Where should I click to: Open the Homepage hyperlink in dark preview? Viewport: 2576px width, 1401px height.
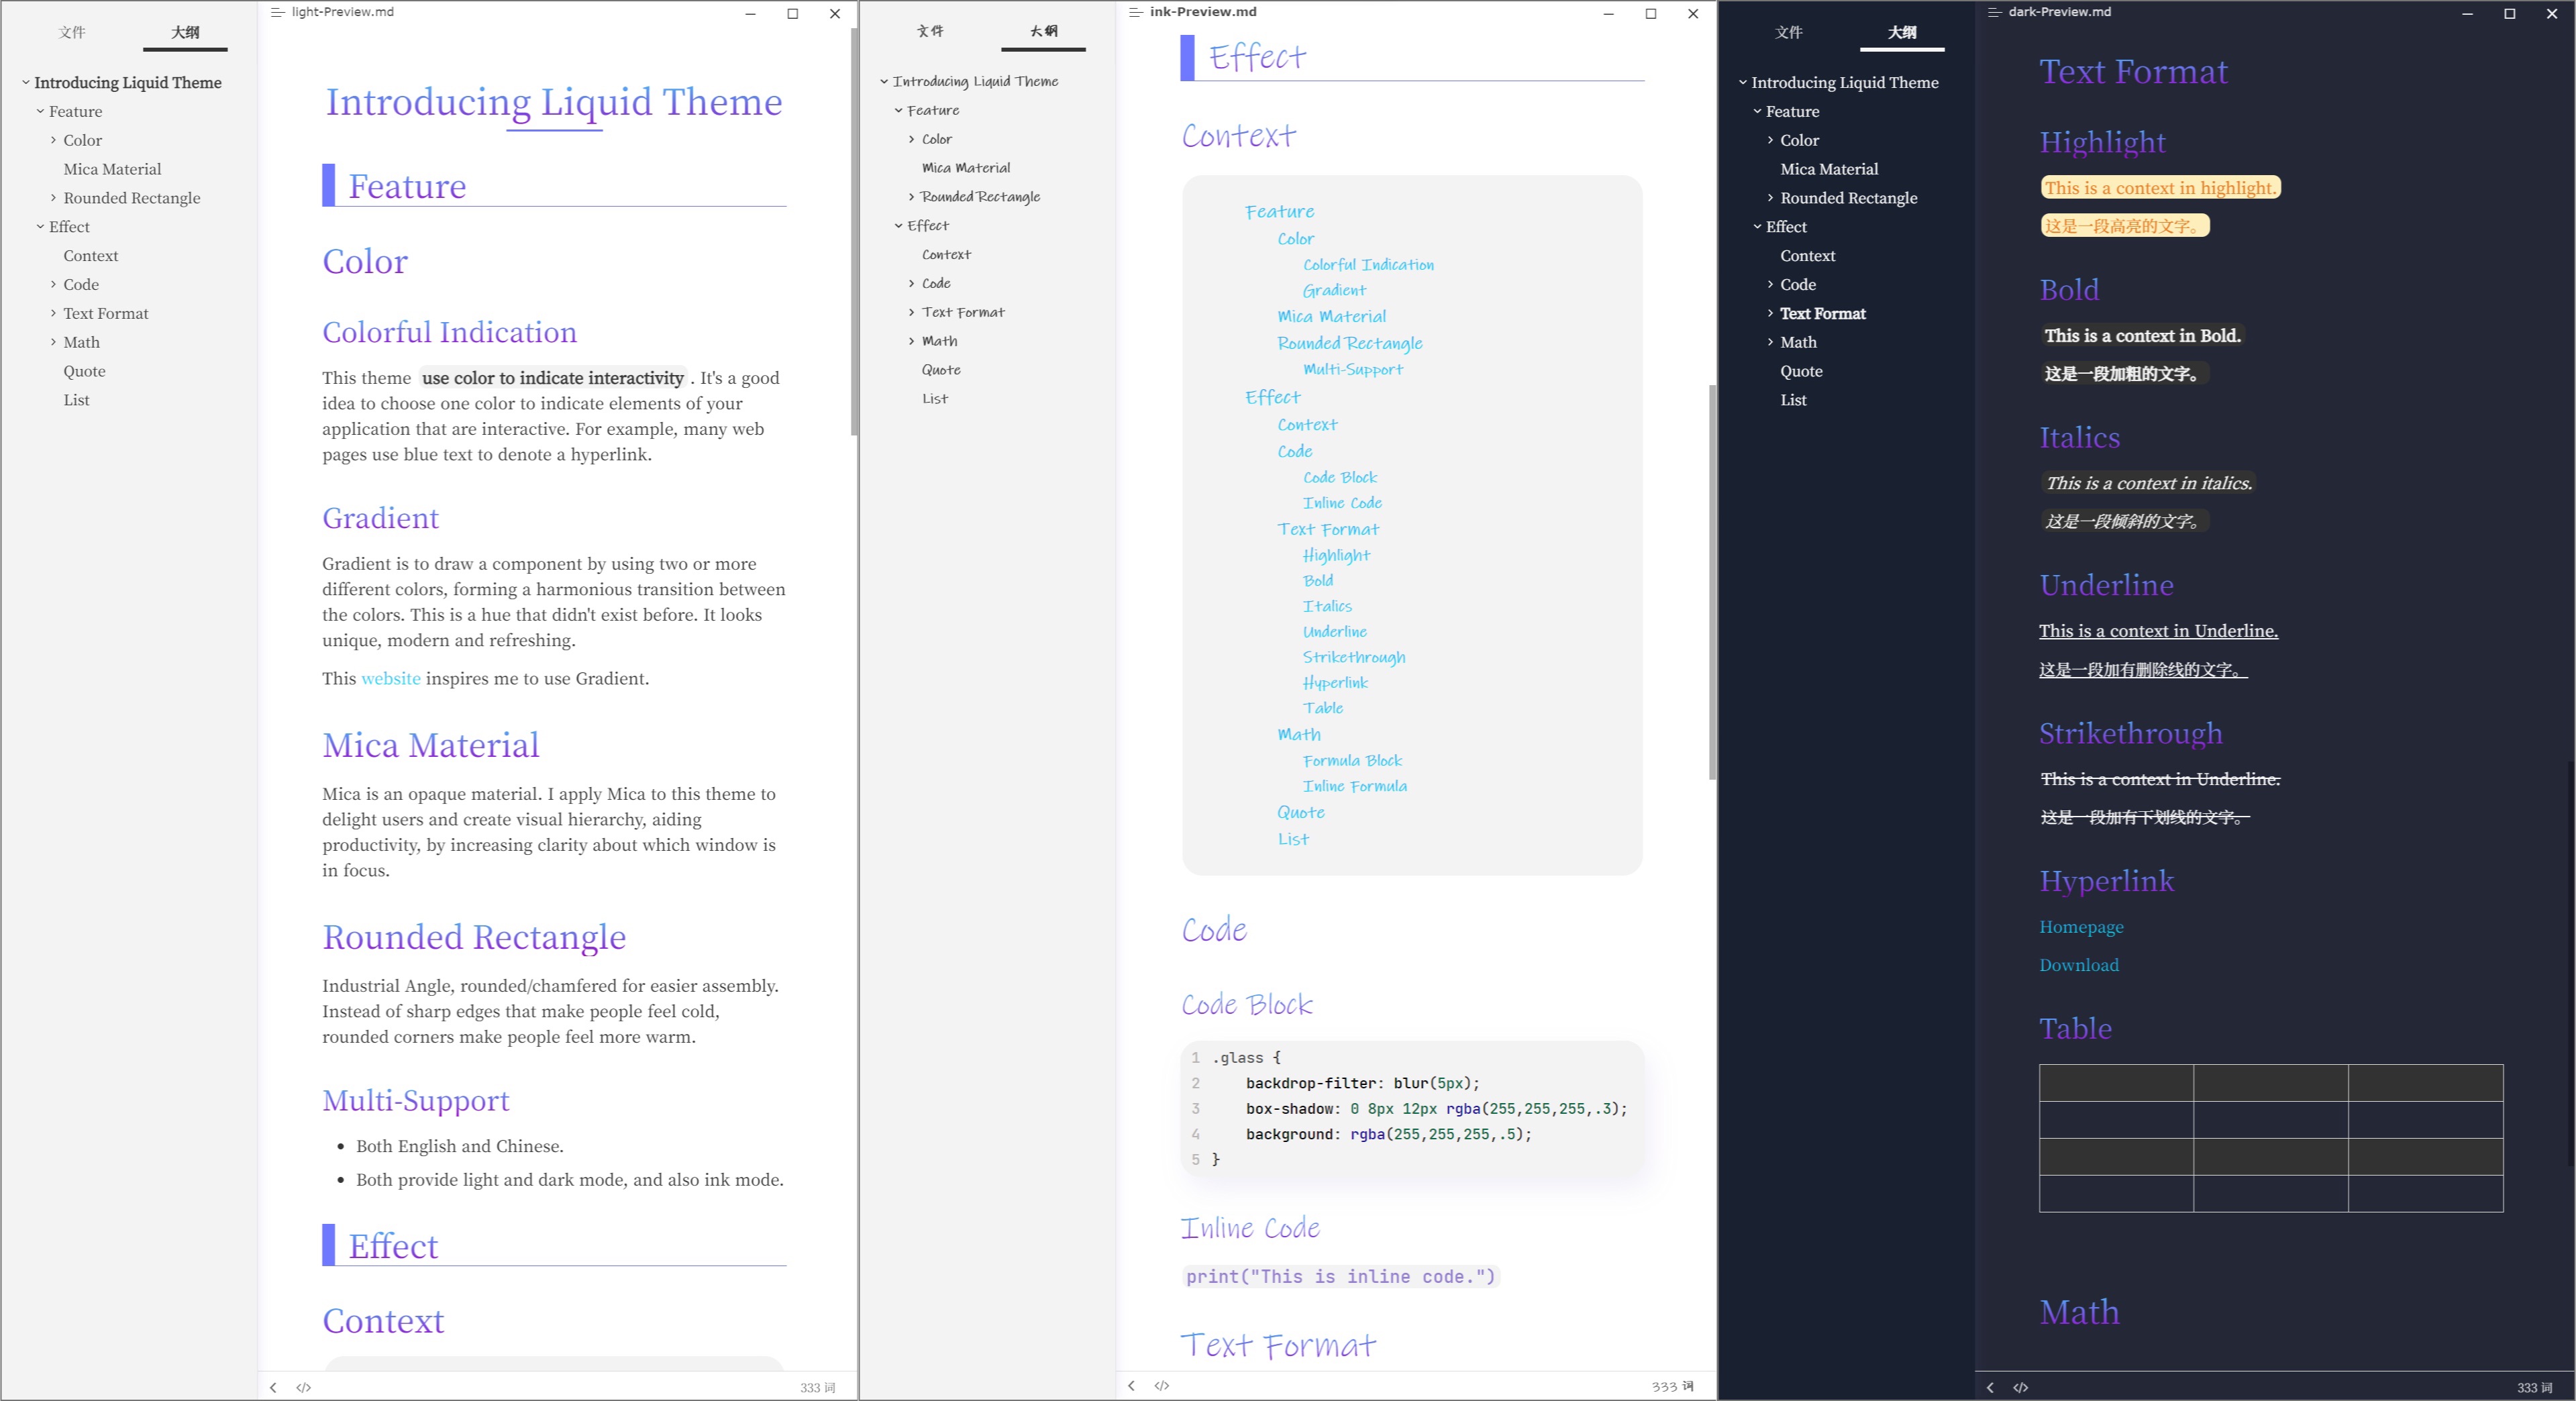tap(2081, 927)
